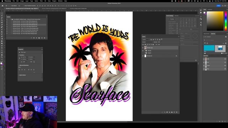Expand Quick Actions section in Properties

19,75
